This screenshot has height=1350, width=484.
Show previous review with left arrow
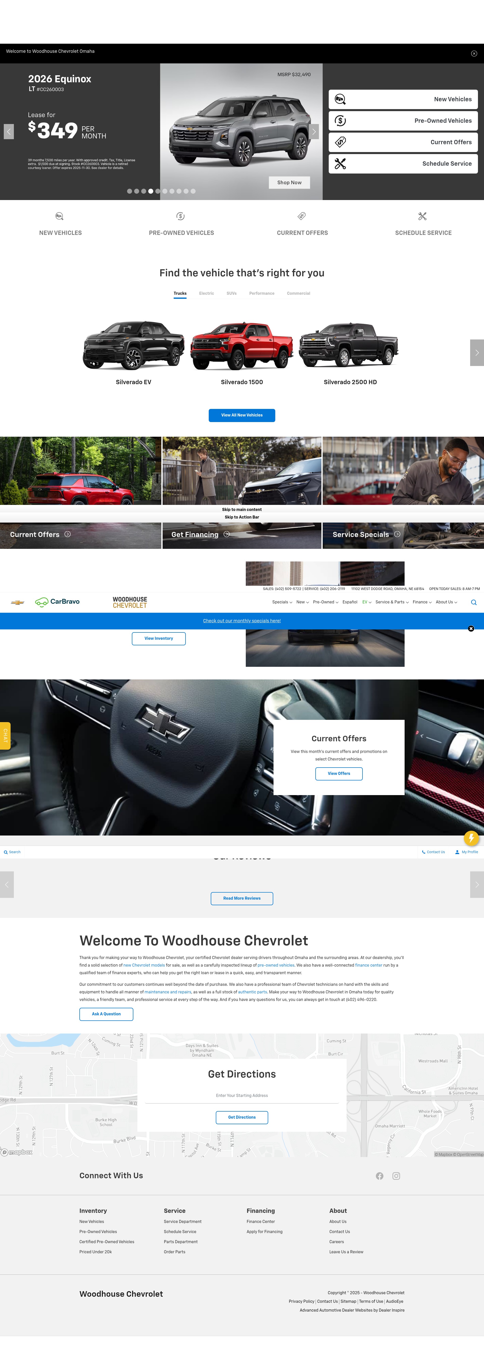7,885
